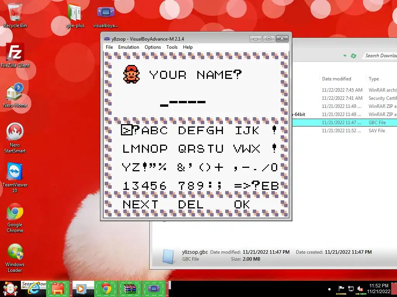Switch to VisualBoyAdvance taskbar button
Image resolution: width=397 pixels, height=297 pixels.
pos(154,288)
